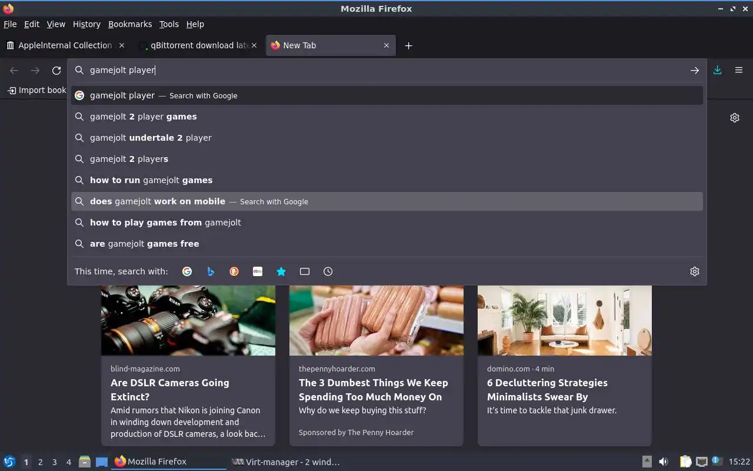753x471 pixels.
Task: Open the Tools menu
Action: tap(169, 24)
